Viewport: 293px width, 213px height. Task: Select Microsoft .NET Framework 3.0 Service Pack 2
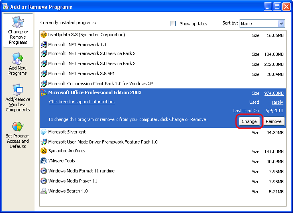163,64
